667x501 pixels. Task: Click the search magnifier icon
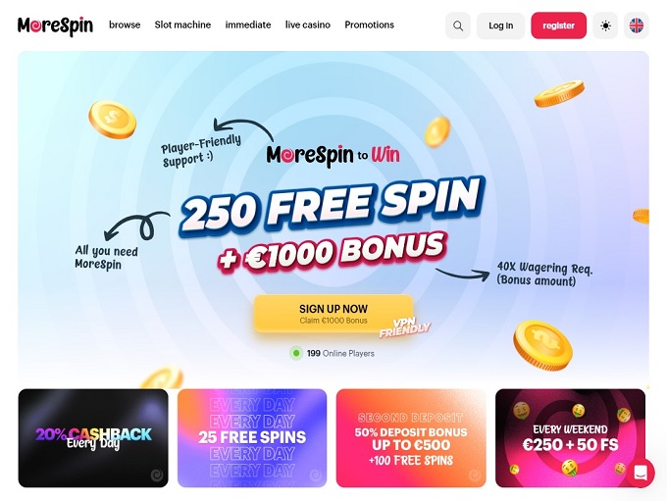(x=458, y=25)
